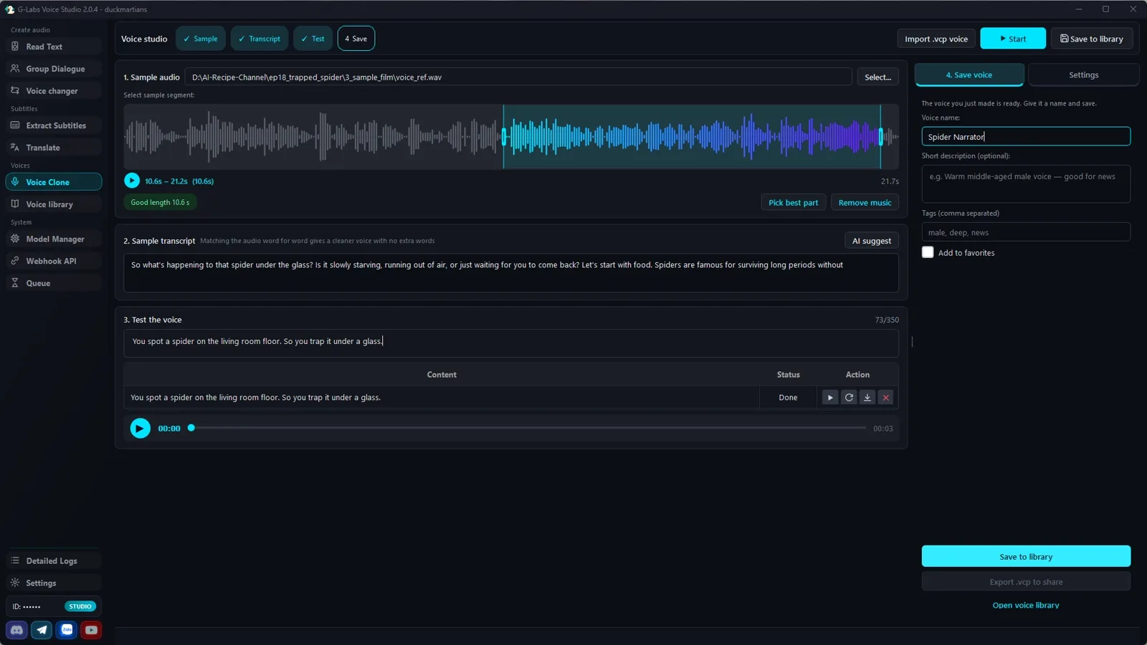Open Model Manager

click(54, 239)
